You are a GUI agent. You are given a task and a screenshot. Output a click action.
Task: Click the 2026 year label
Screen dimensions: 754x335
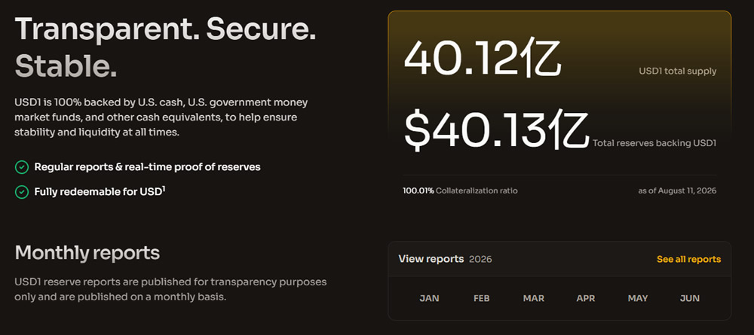point(480,259)
